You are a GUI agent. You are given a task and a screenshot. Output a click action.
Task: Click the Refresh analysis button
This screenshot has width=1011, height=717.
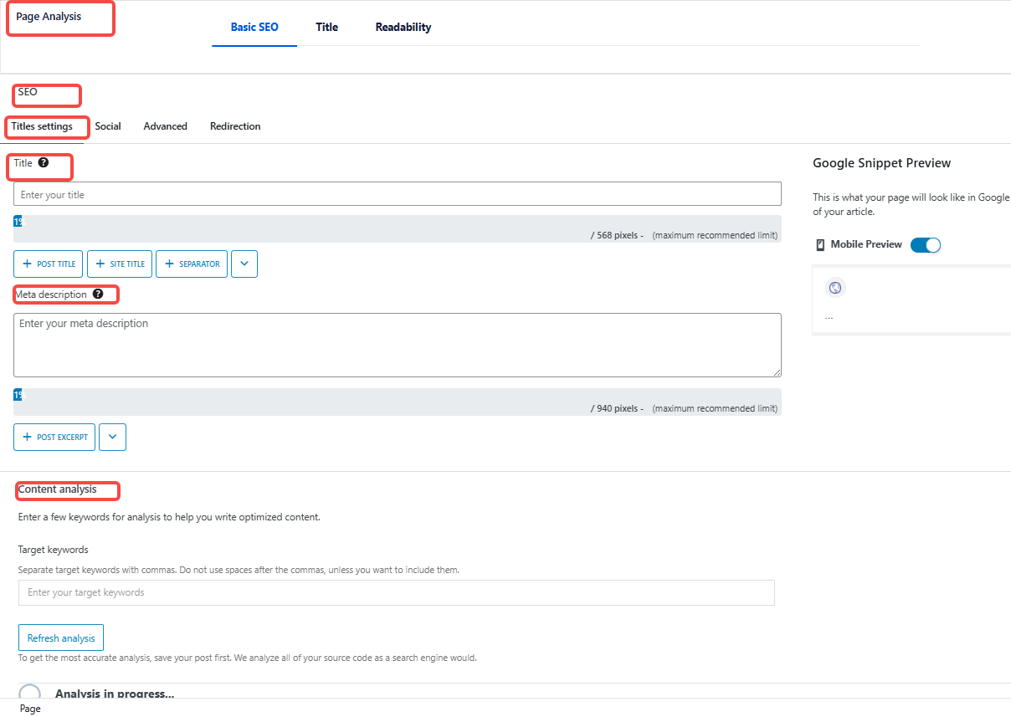[61, 638]
